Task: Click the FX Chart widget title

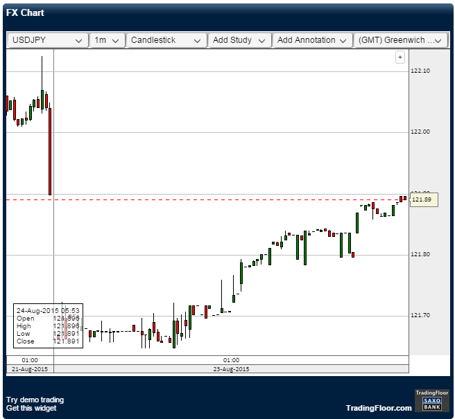Action: [x=26, y=14]
